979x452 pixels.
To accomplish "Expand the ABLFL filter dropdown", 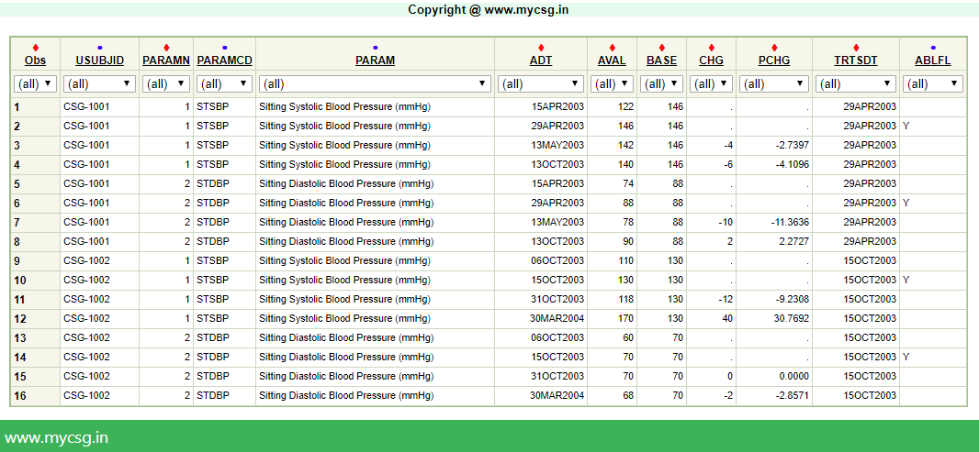I will pyautogui.click(x=933, y=83).
